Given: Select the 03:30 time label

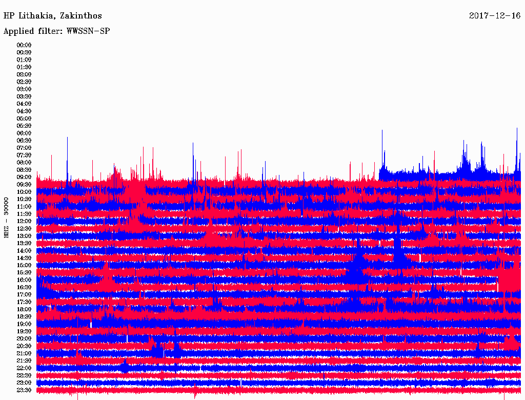Looking at the screenshot, I should click(24, 96).
